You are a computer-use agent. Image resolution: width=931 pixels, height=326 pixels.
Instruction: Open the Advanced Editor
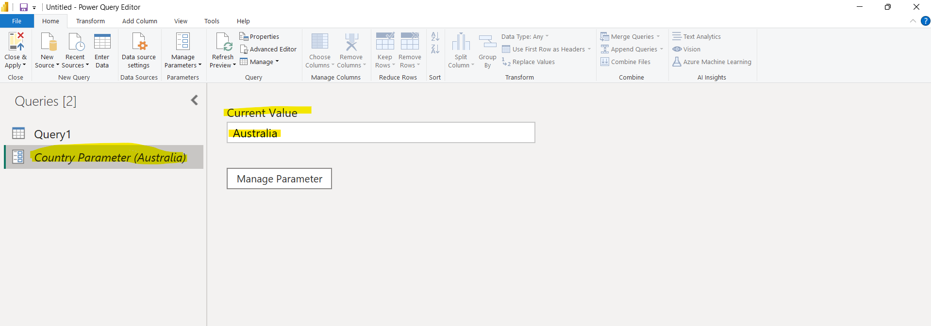pos(268,49)
